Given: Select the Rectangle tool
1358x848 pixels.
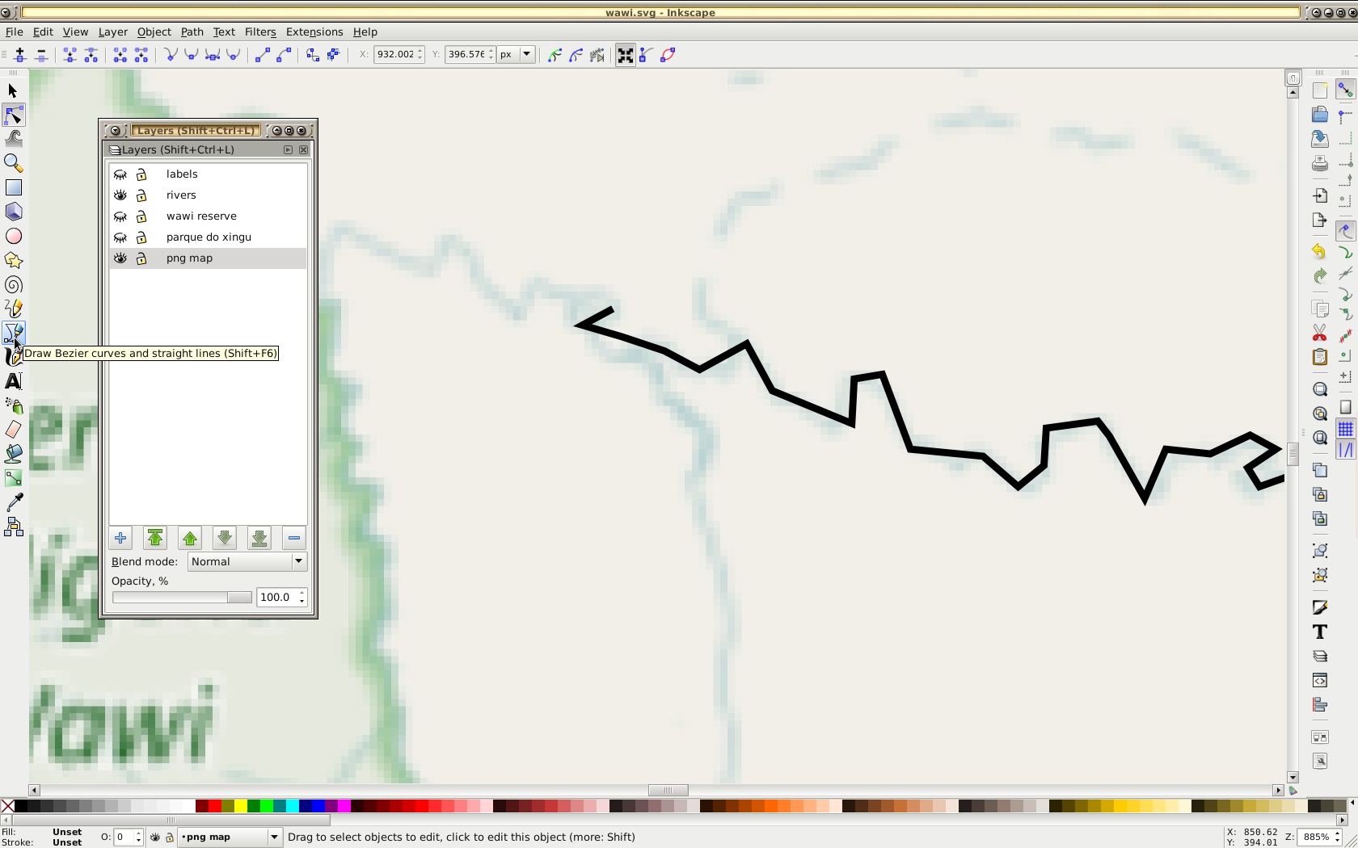Looking at the screenshot, I should point(14,187).
